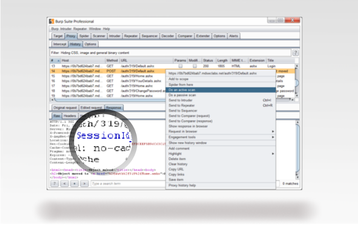
Task: Choose Proxy history help
Action: point(220,185)
